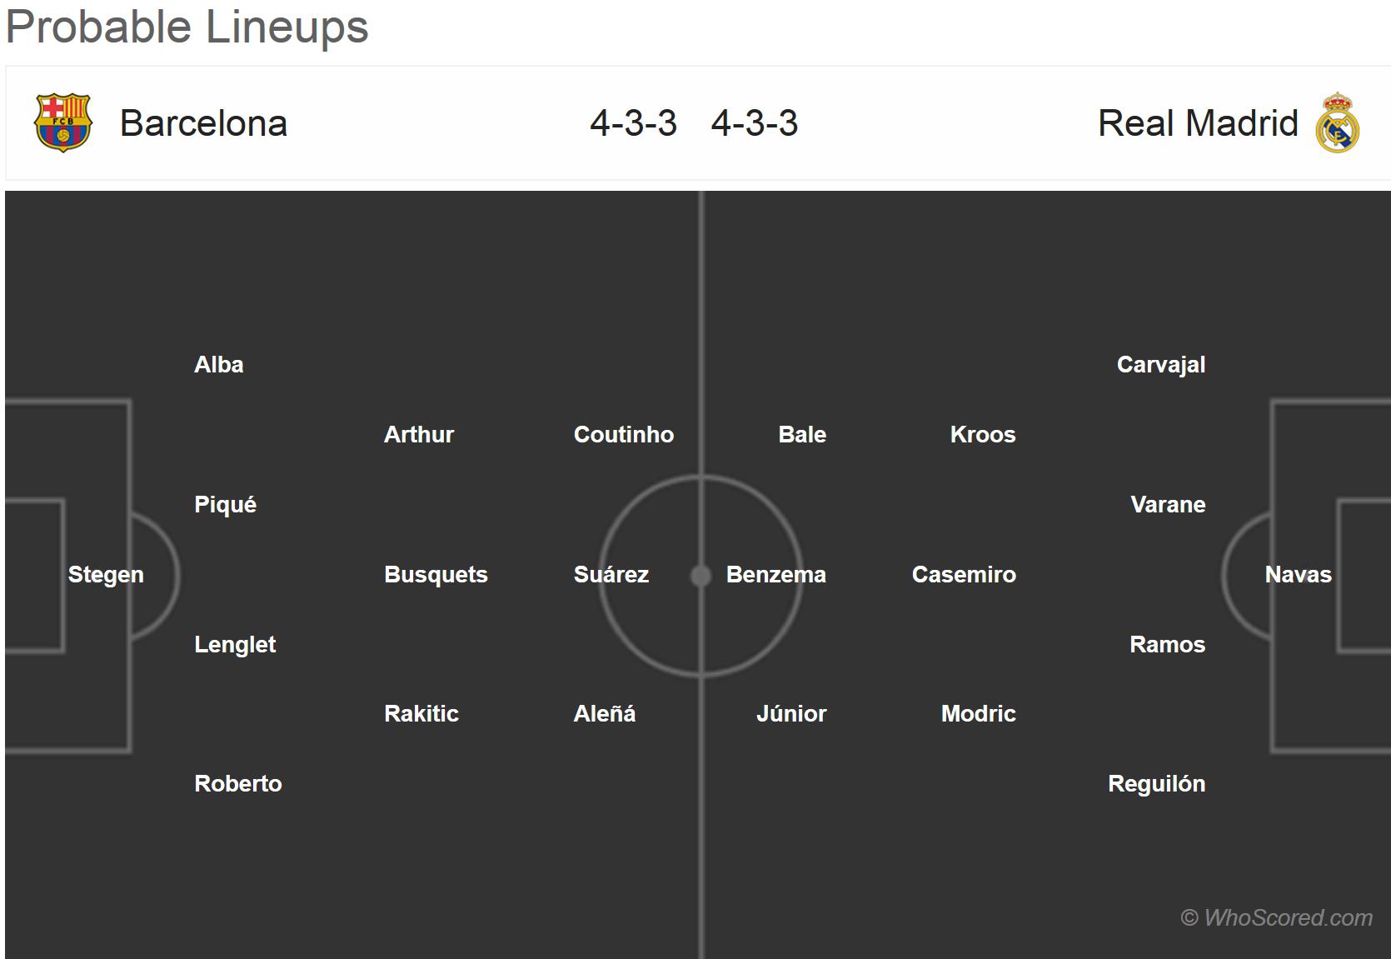Click the Real Madrid club crest icon

(x=1337, y=122)
